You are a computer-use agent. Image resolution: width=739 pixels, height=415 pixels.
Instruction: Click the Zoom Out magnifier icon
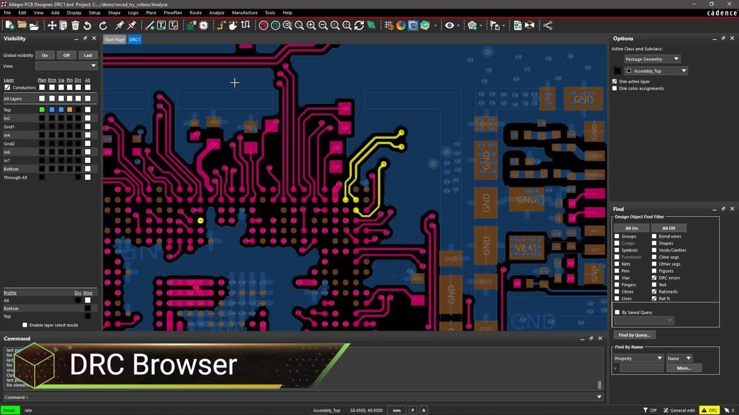click(323, 25)
